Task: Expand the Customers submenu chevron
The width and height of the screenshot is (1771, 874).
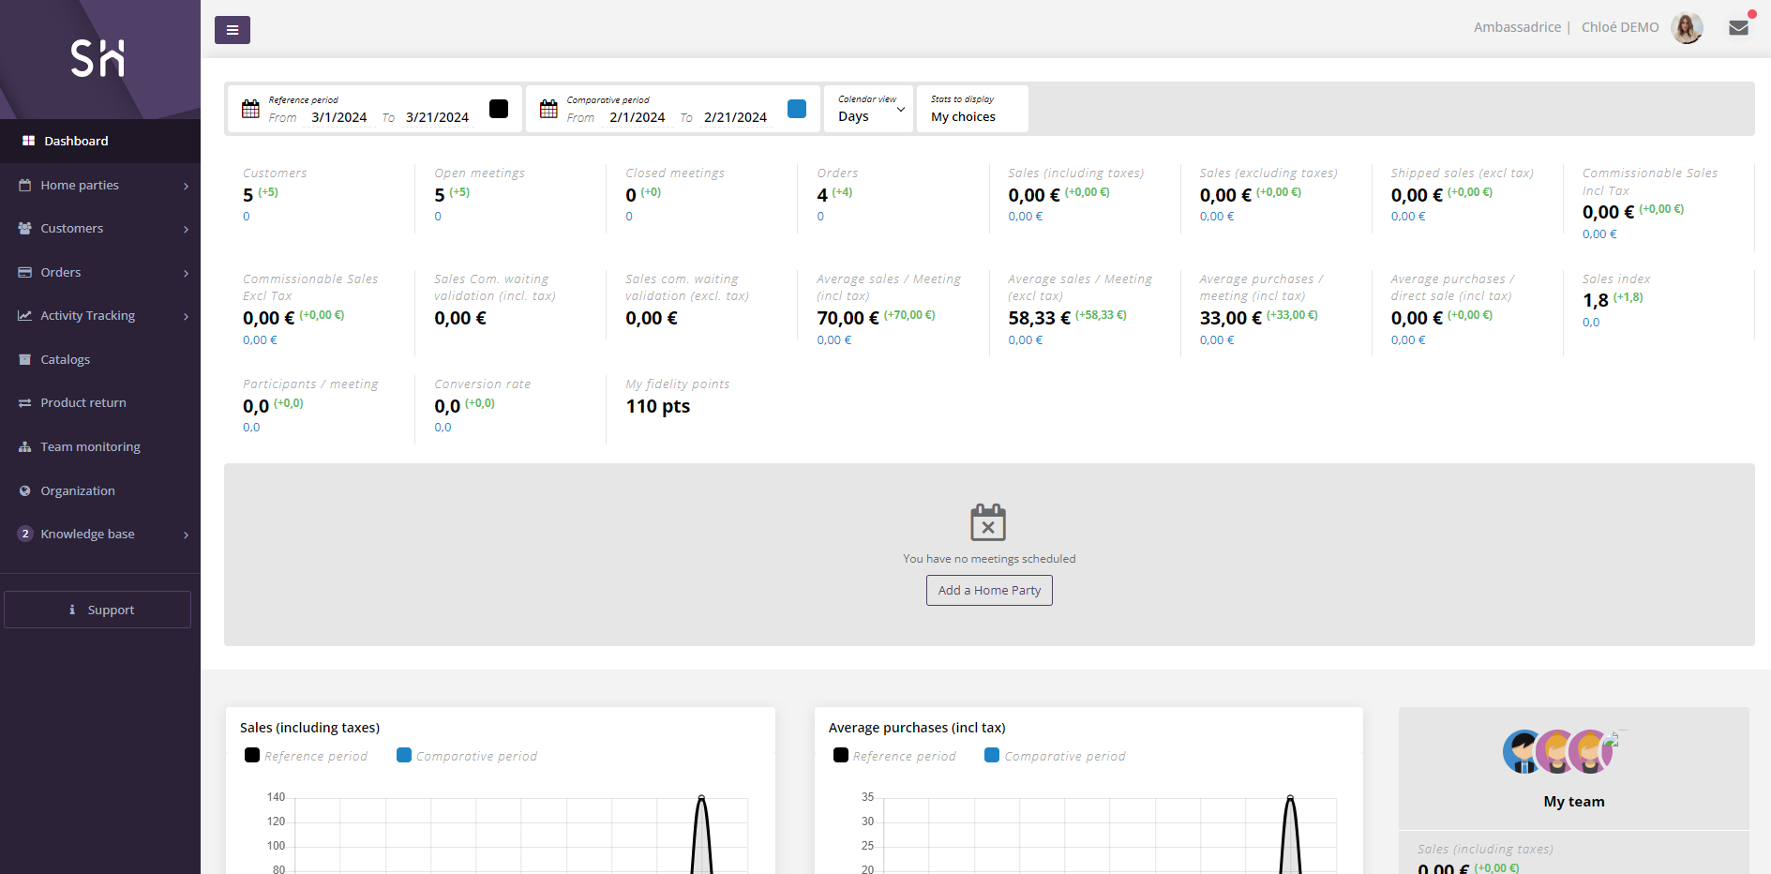Action: (185, 229)
